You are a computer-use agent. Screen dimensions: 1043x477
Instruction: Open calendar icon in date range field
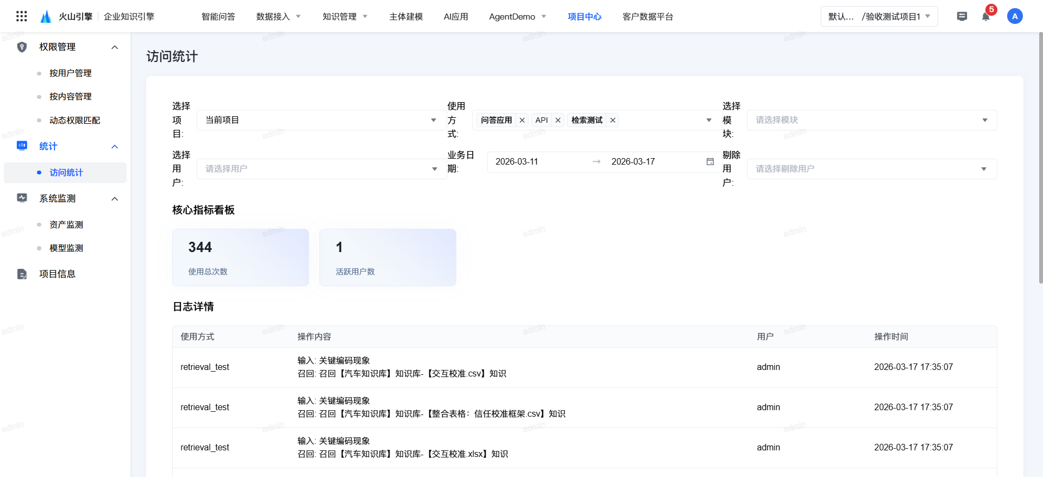[x=709, y=162]
